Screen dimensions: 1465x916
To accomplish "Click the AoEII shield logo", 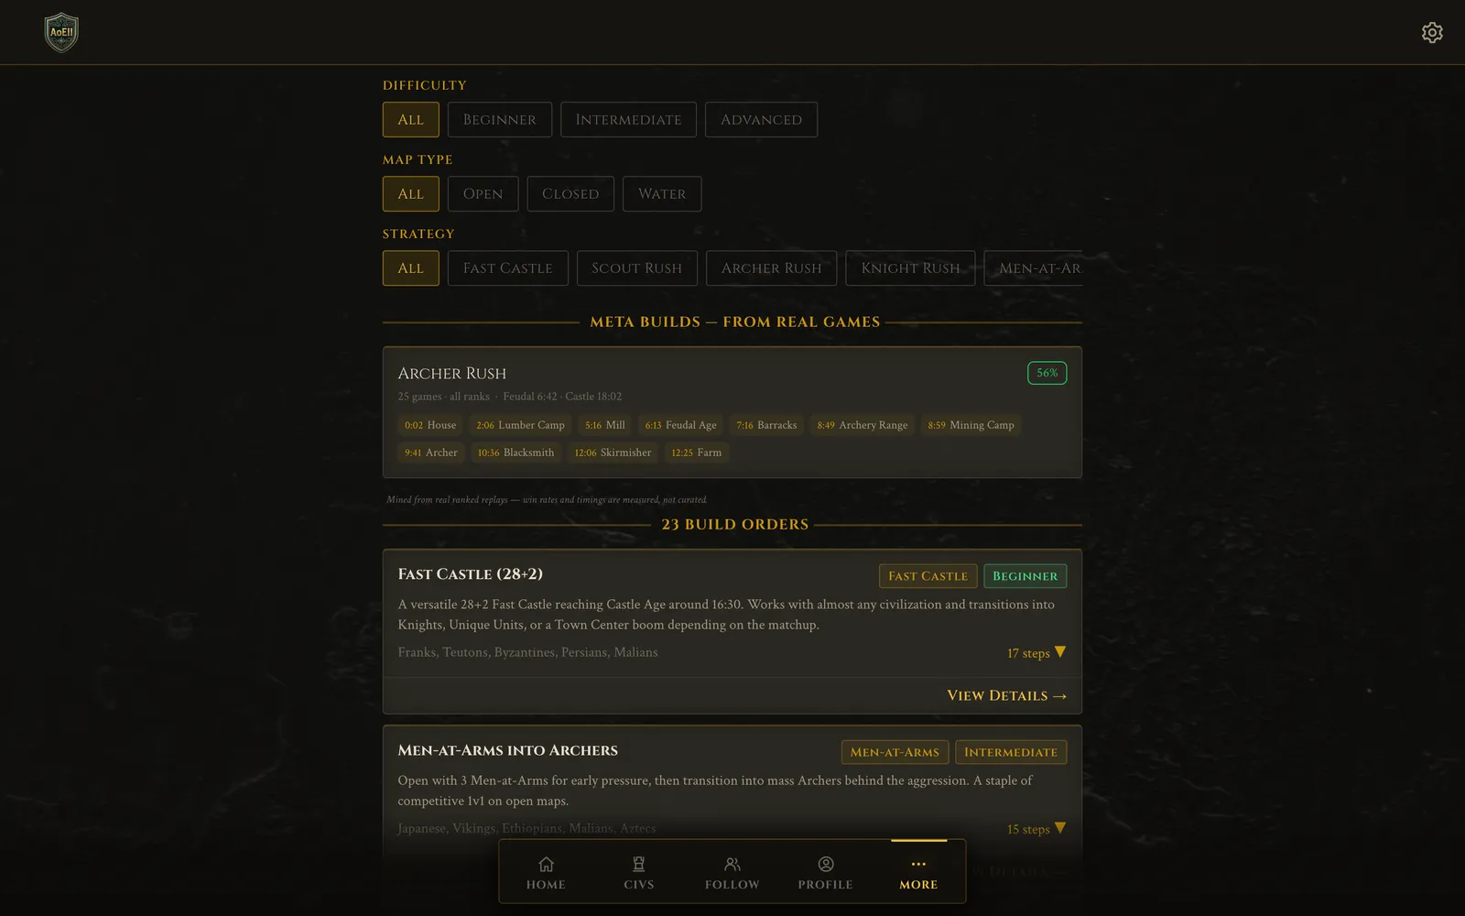I will pyautogui.click(x=61, y=32).
